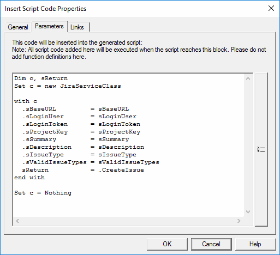Click the horizontal scrollbar track below the code
280x255 pixels.
pyautogui.click(x=128, y=221)
